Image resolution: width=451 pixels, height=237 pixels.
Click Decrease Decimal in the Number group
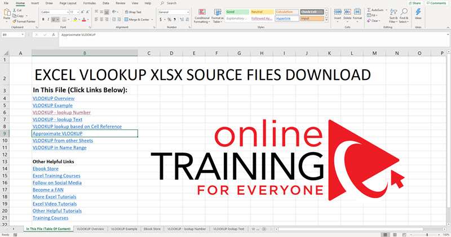pyautogui.click(x=187, y=20)
